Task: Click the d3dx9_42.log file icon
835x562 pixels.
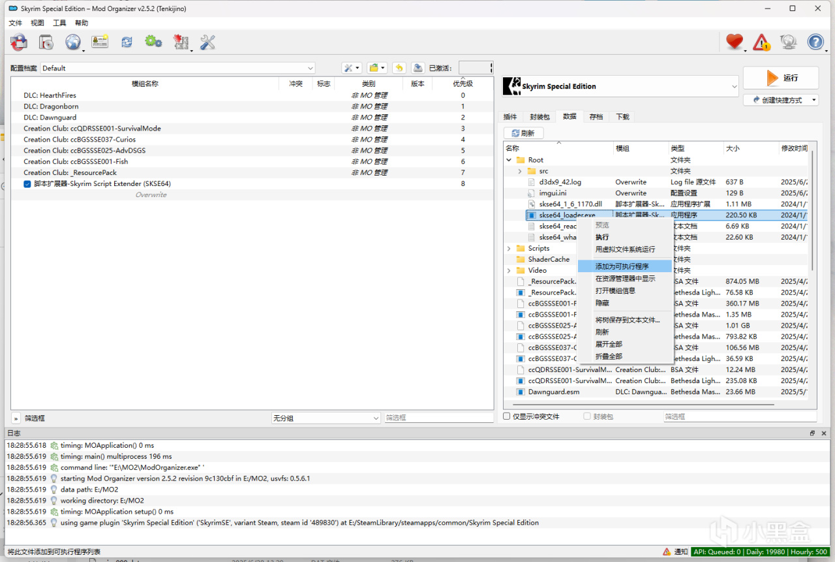Action: [x=532, y=182]
